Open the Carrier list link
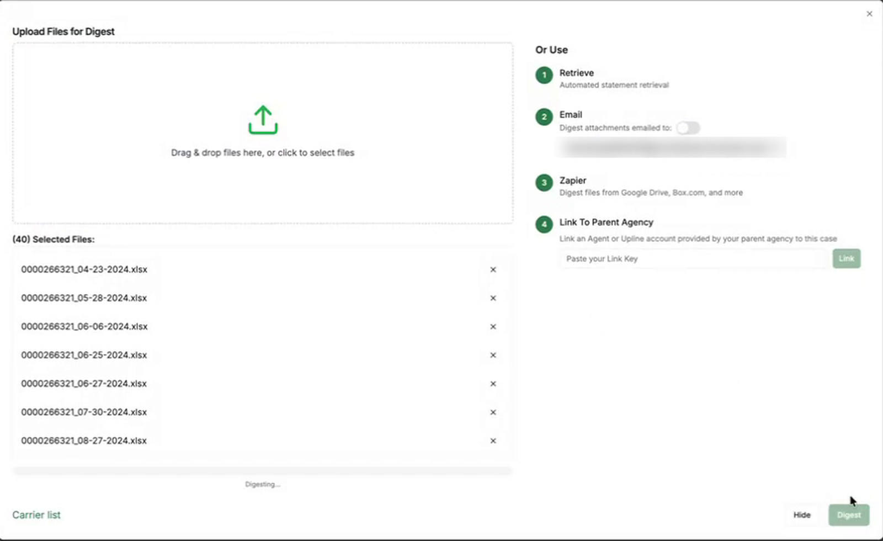The width and height of the screenshot is (883, 541). [x=36, y=515]
